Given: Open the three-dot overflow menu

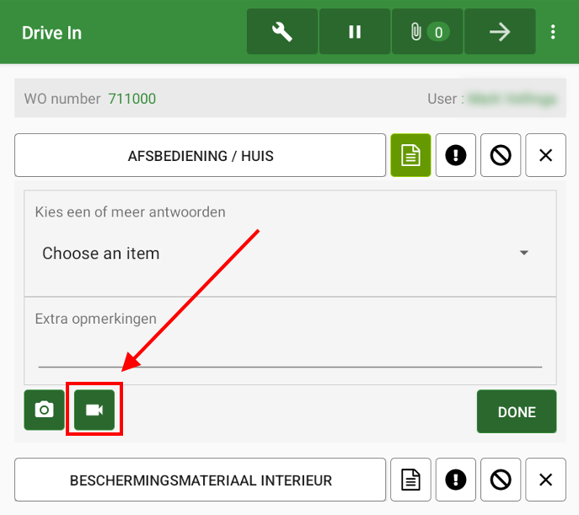Looking at the screenshot, I should (x=553, y=32).
